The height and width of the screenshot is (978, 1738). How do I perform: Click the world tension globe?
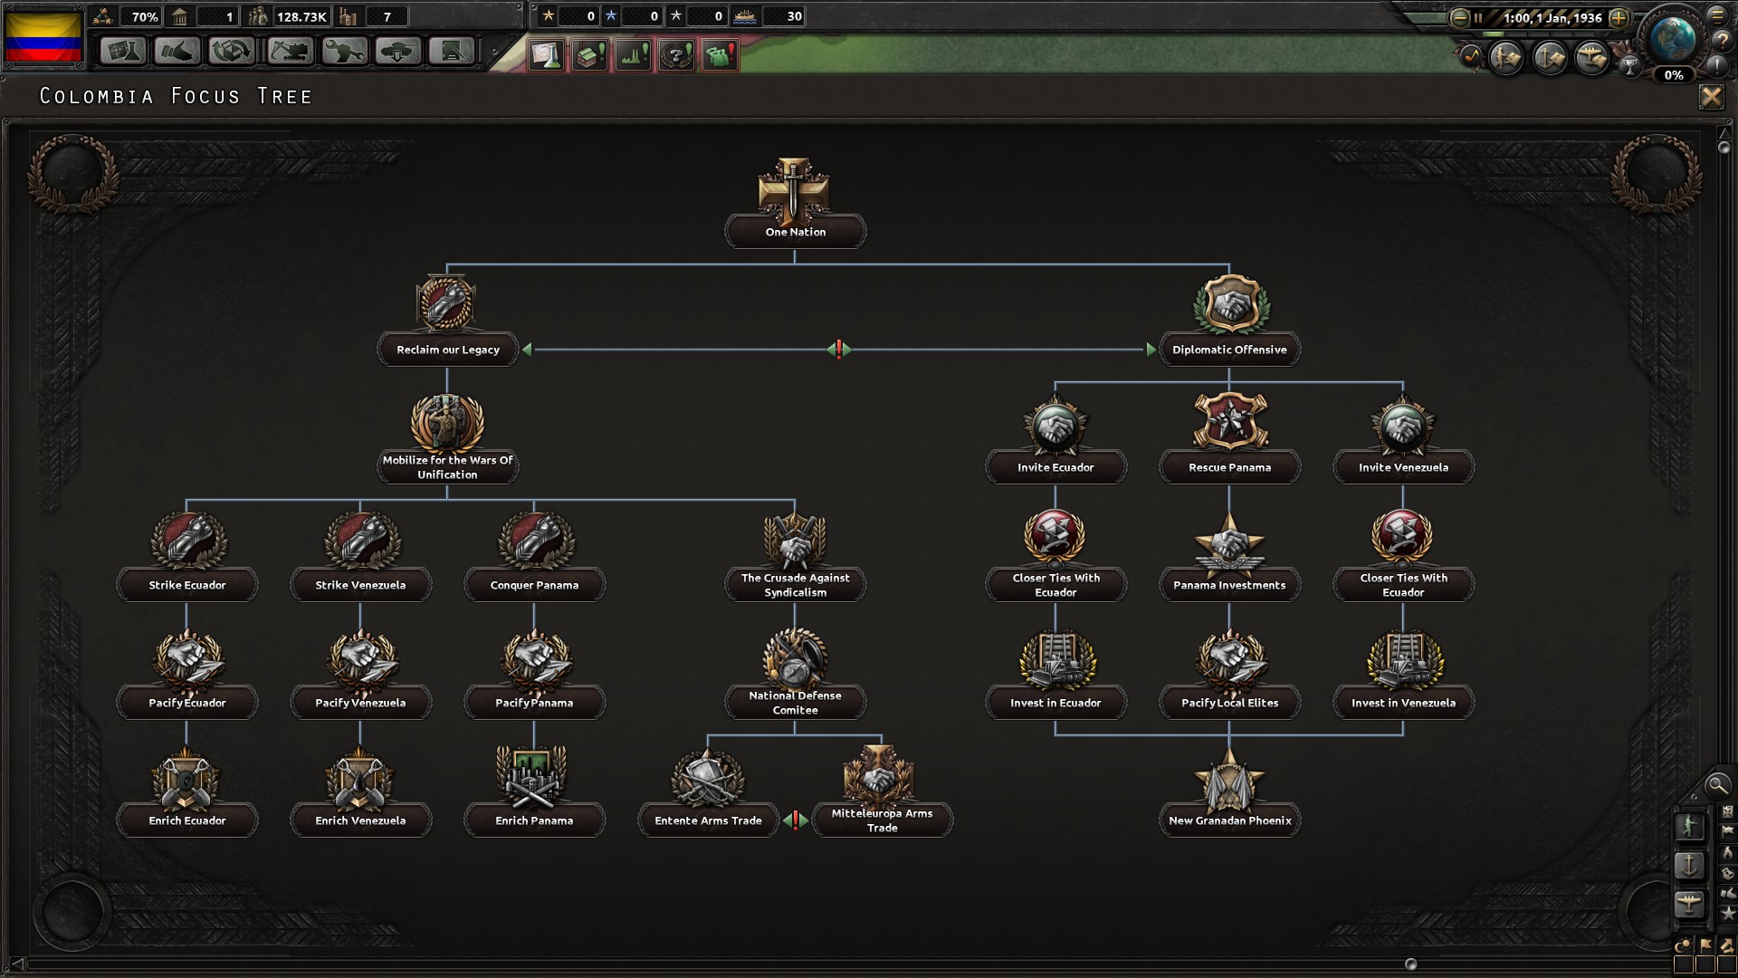(x=1673, y=40)
